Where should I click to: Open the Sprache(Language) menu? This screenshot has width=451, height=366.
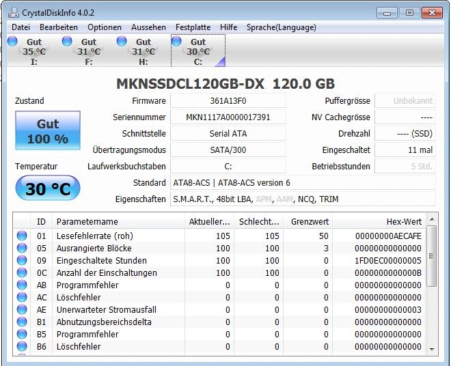coord(282,27)
